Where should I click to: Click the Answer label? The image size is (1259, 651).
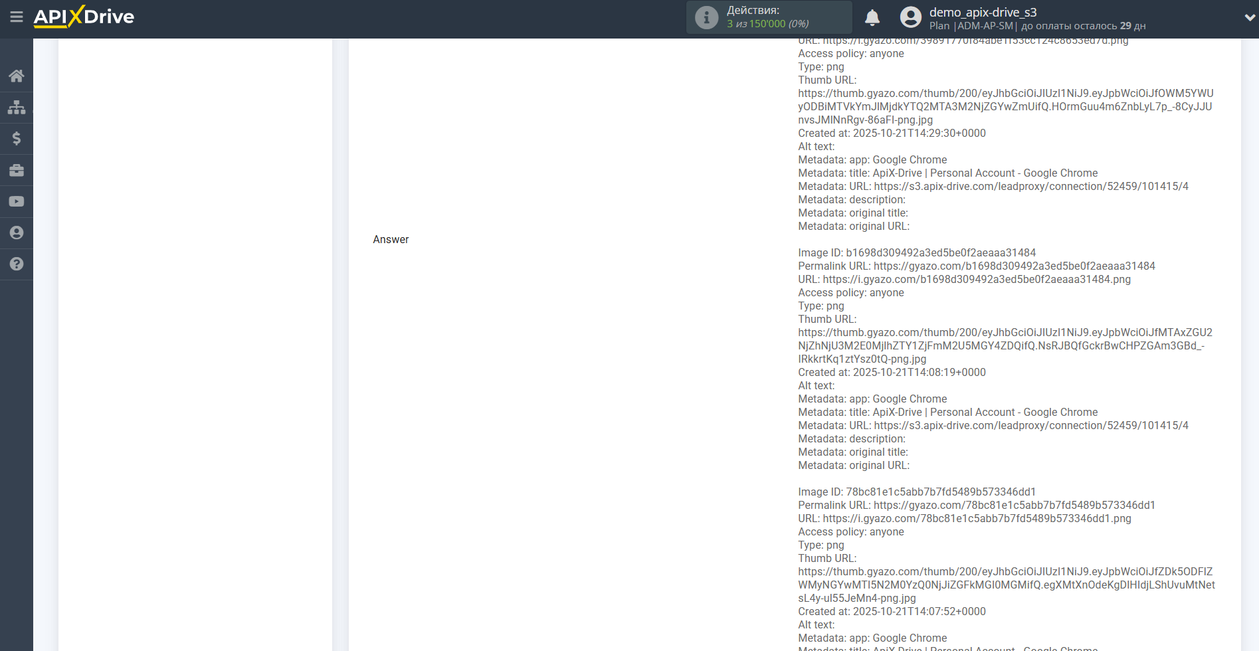[391, 239]
